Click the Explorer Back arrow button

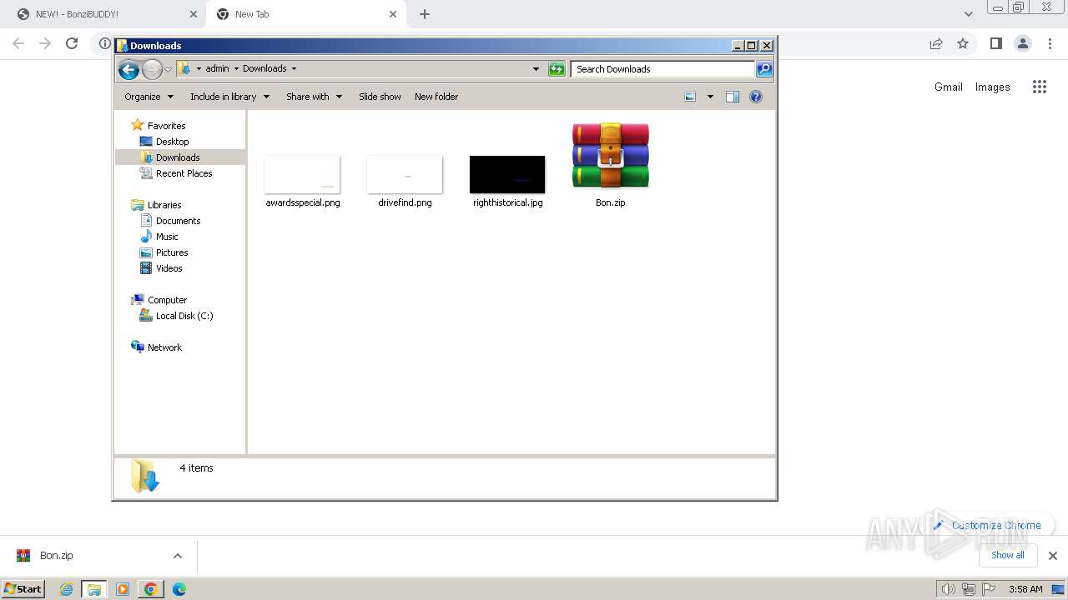[x=128, y=69]
